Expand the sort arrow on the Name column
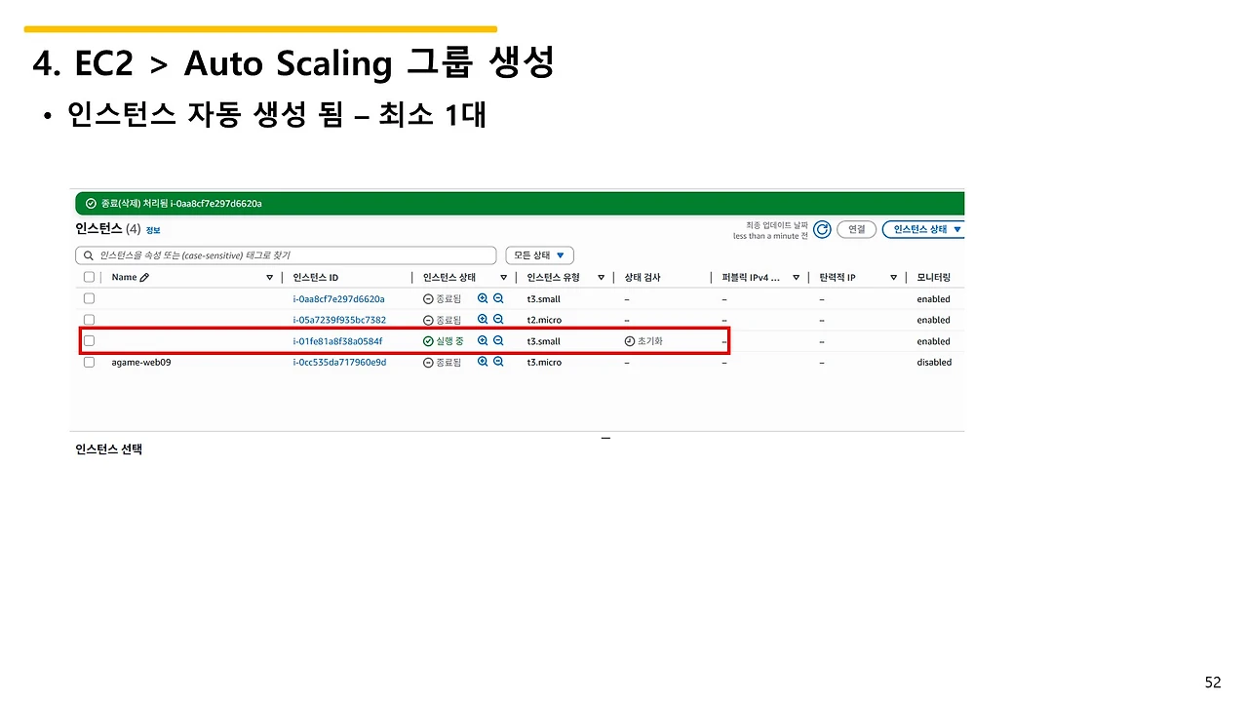Image resolution: width=1248 pixels, height=702 pixels. click(270, 277)
